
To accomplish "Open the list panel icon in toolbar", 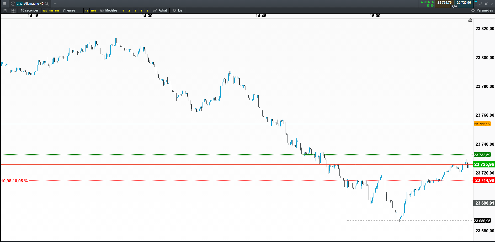I will pyautogui.click(x=5, y=10).
